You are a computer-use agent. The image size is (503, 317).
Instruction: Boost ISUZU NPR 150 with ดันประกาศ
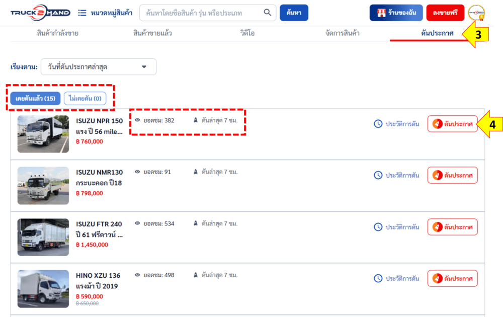[x=453, y=124]
